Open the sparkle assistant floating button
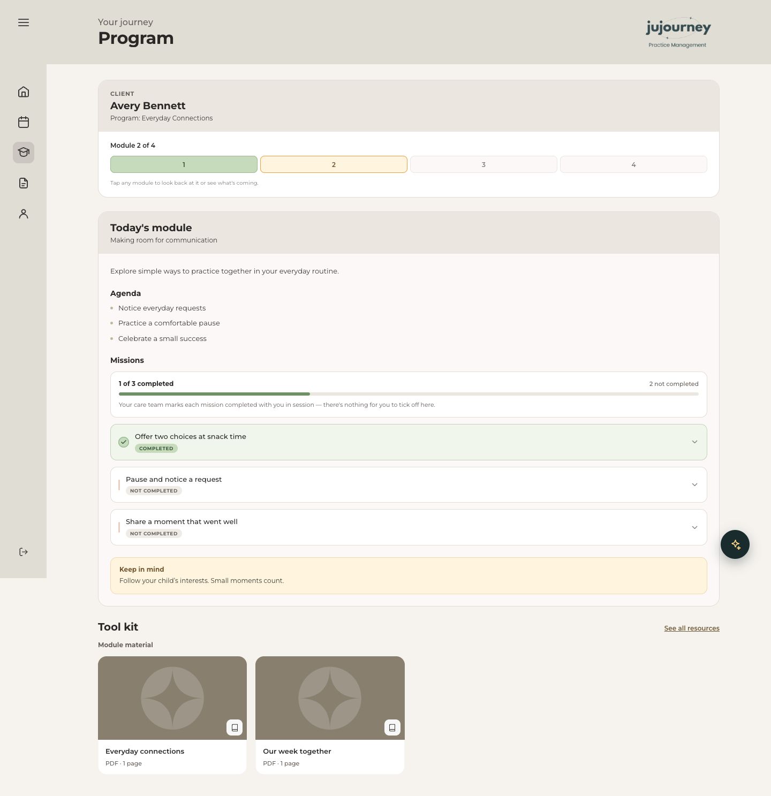The width and height of the screenshot is (771, 796). (x=735, y=544)
